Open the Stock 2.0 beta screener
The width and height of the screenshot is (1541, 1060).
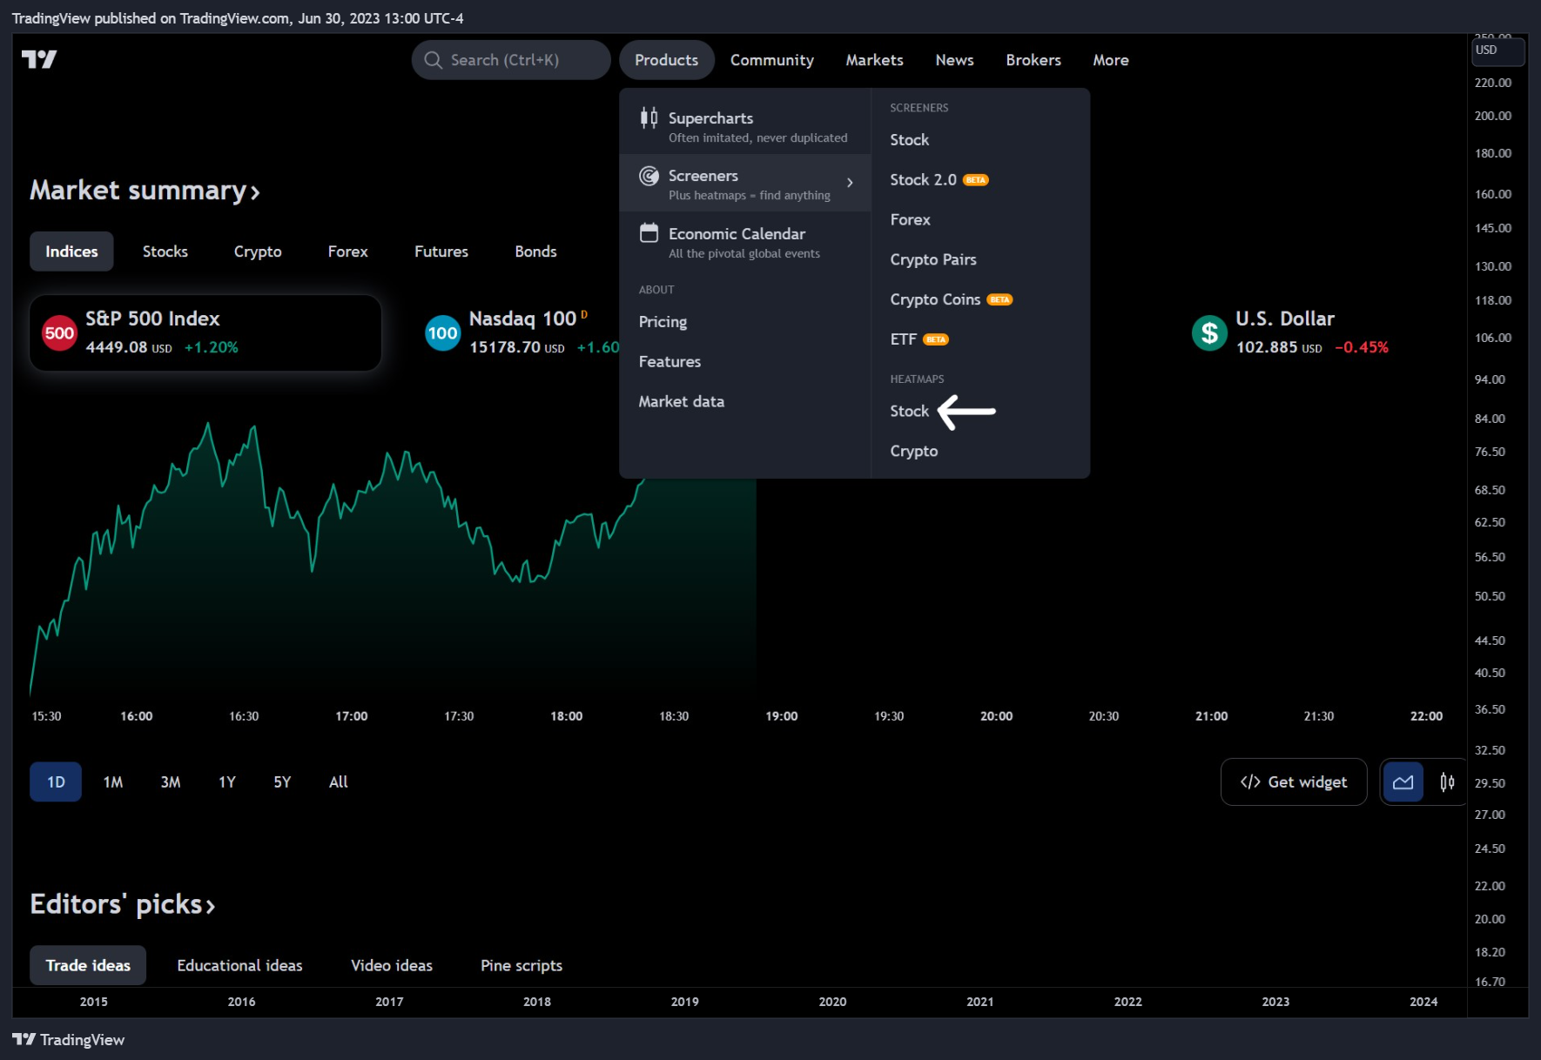939,180
